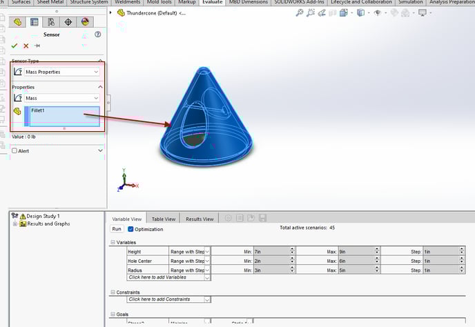Pin the Sensor property manager

[37, 46]
